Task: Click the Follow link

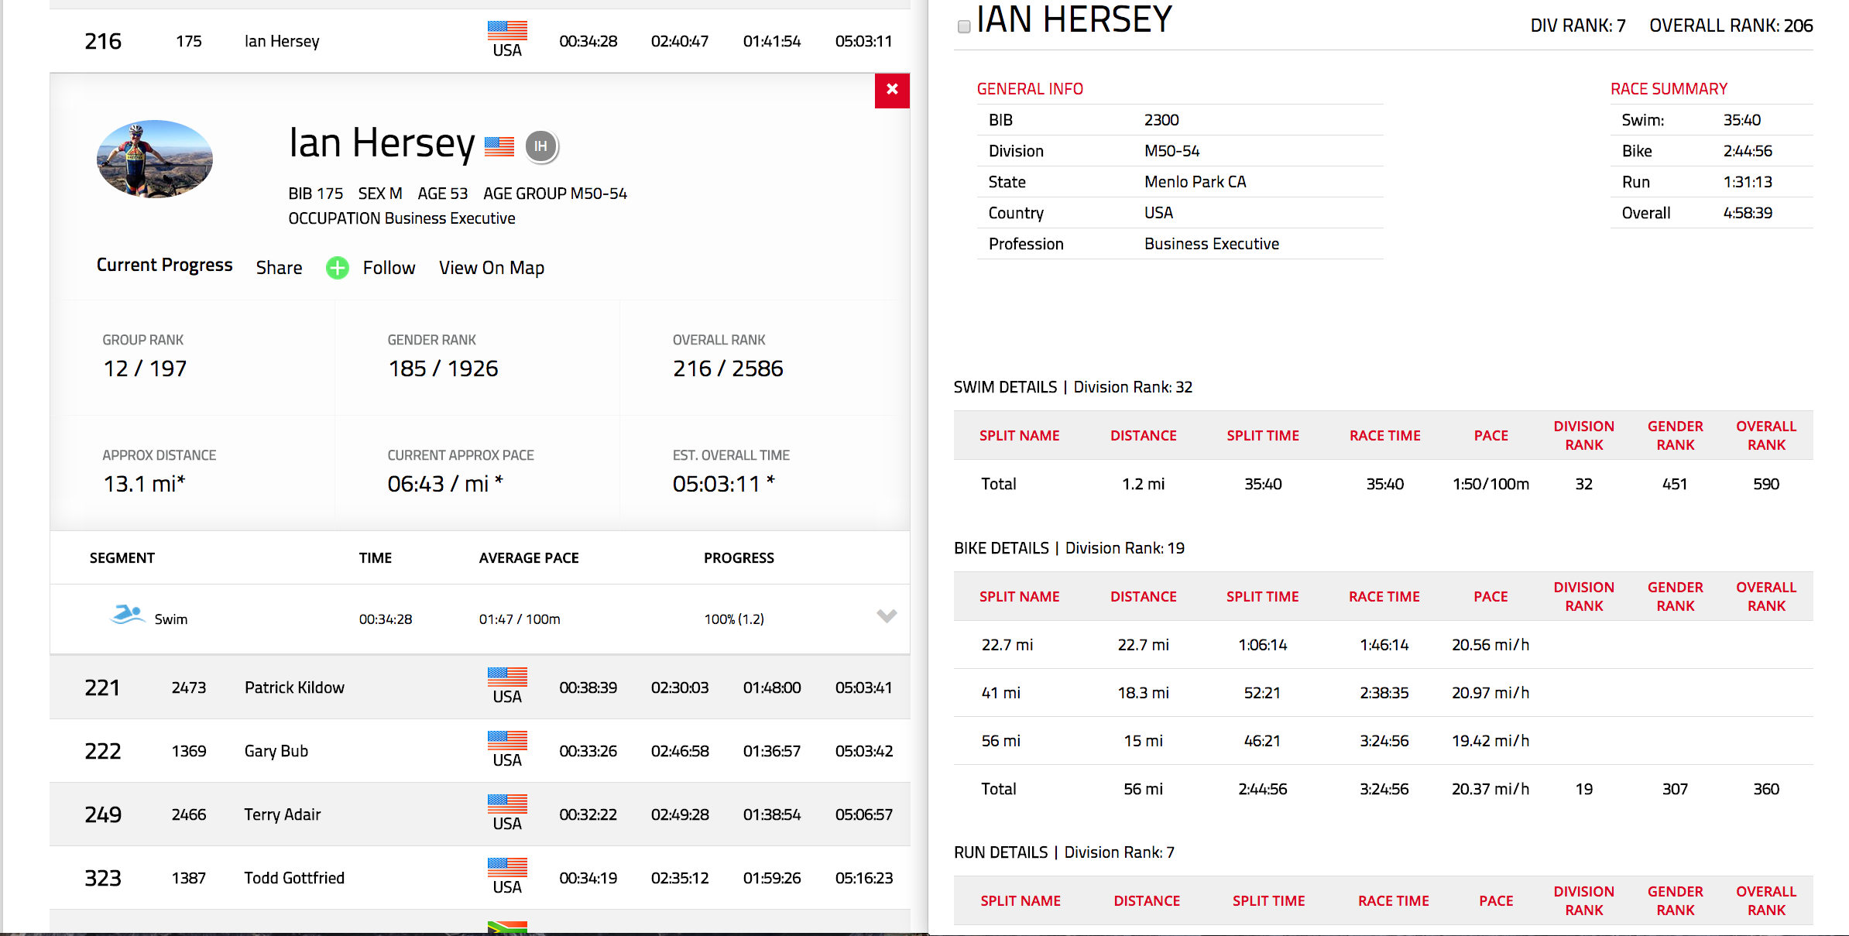Action: (389, 268)
